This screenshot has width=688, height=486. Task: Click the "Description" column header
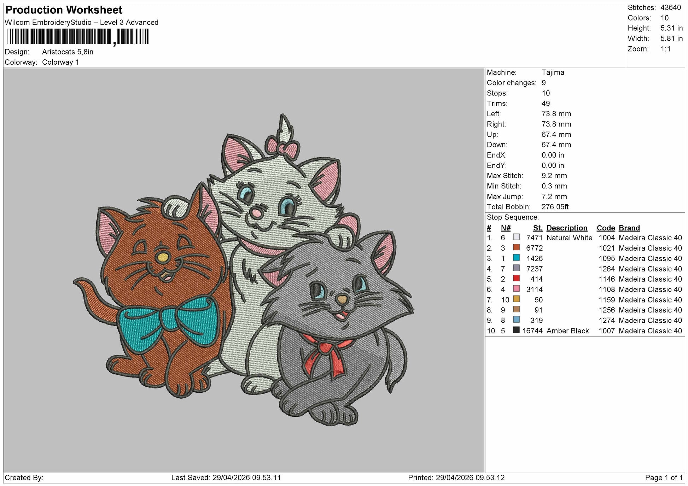[x=567, y=228]
